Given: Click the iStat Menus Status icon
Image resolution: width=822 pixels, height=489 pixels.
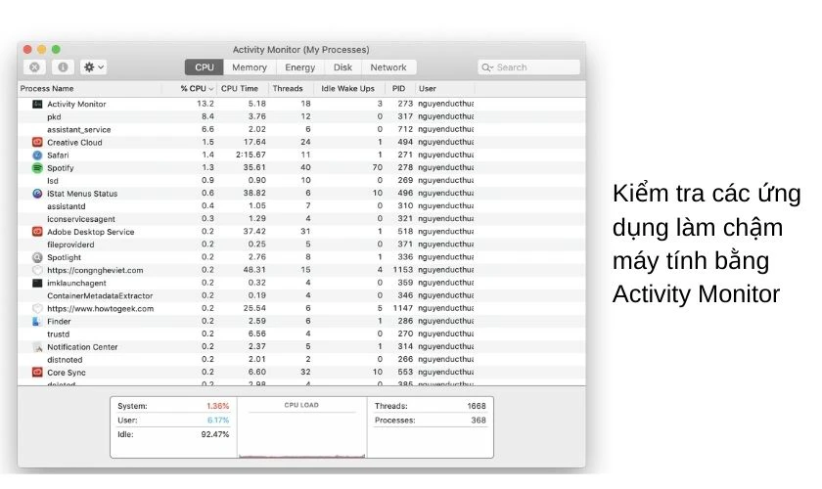Looking at the screenshot, I should click(x=37, y=194).
